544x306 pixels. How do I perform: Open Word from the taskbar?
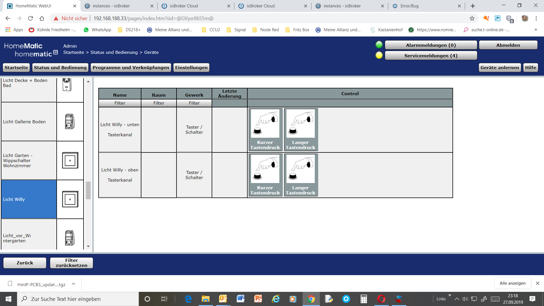click(x=241, y=299)
